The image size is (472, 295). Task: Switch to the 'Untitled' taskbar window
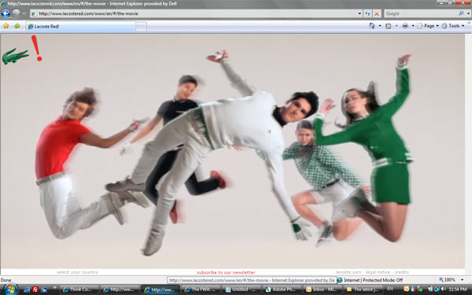(x=242, y=289)
